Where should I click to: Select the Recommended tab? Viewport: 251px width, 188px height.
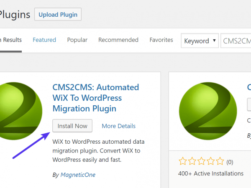click(118, 40)
